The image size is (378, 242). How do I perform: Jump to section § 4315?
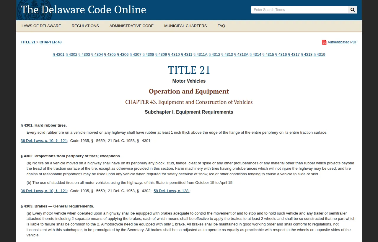pyautogui.click(x=268, y=55)
